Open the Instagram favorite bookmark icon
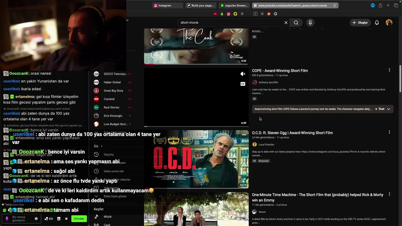402x226 pixels. [x=229, y=14]
